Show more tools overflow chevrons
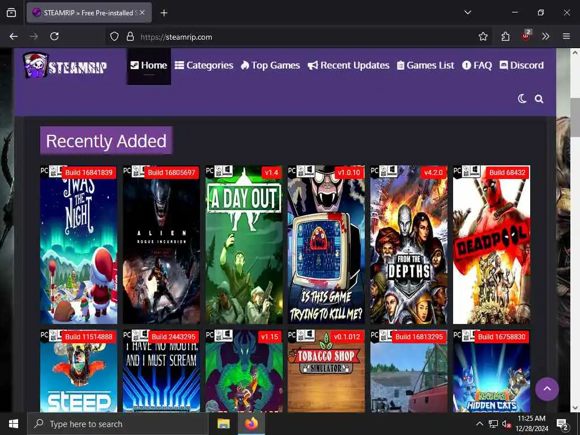The height and width of the screenshot is (435, 580). coord(545,36)
